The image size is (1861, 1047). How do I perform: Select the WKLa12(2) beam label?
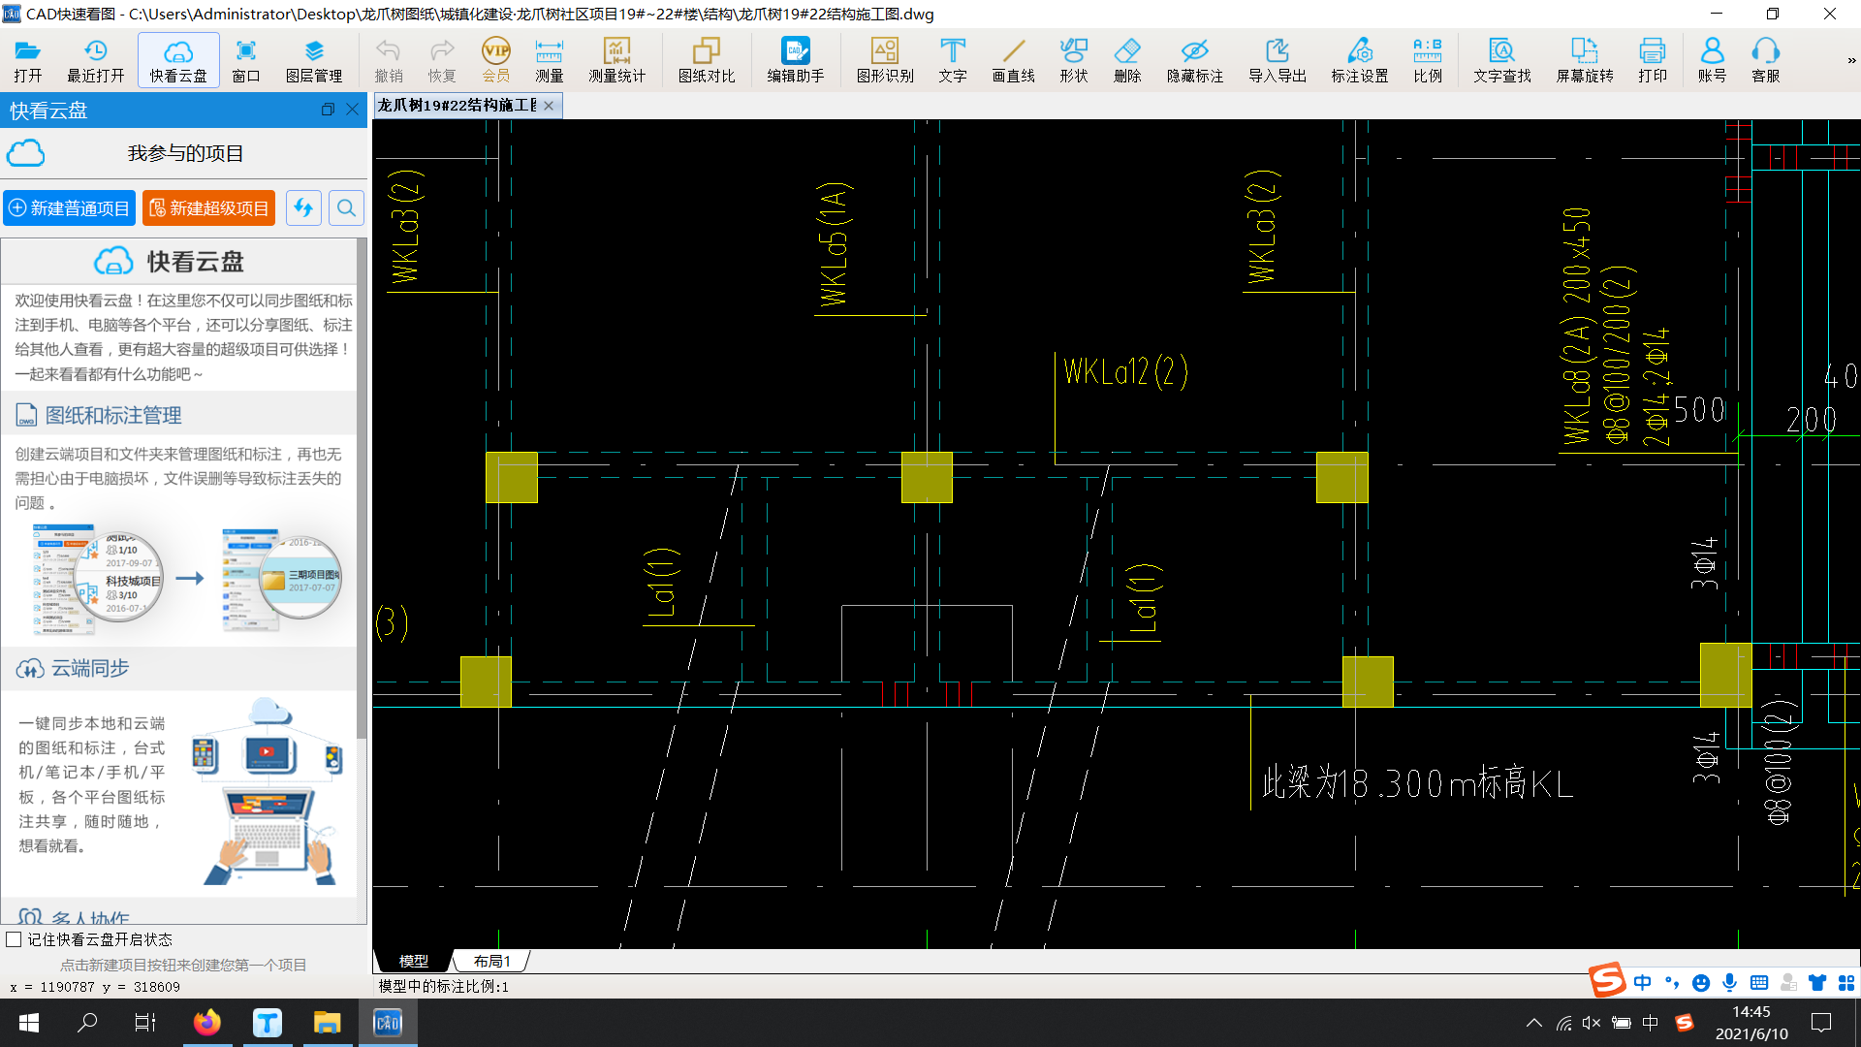pyautogui.click(x=1125, y=371)
